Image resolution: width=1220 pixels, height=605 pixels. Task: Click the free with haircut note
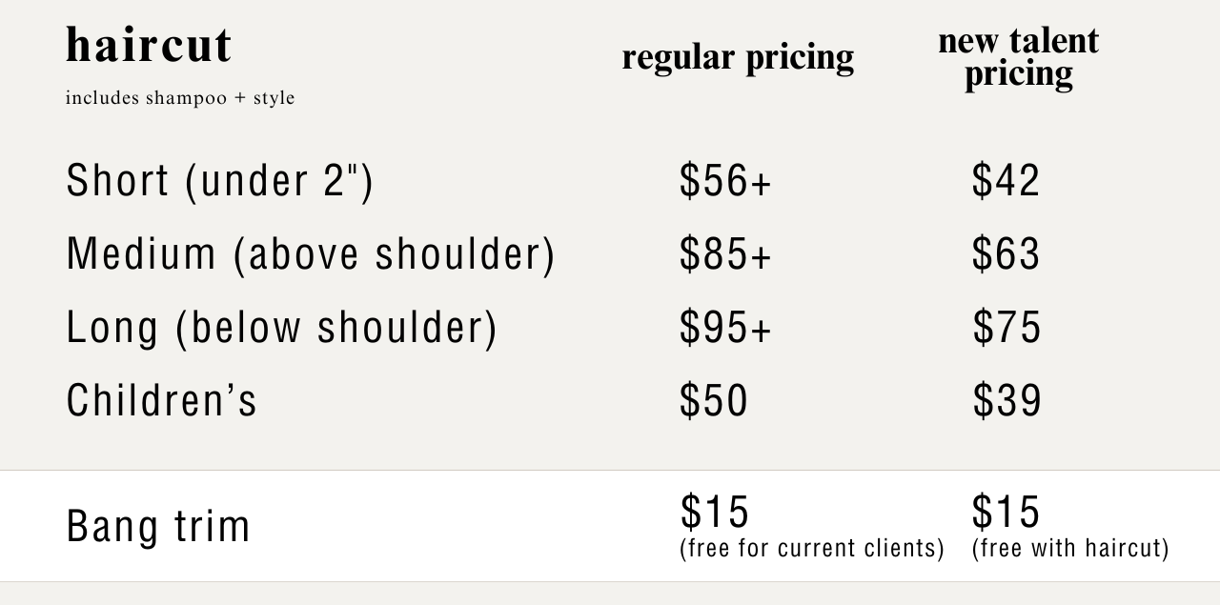(x=1070, y=549)
